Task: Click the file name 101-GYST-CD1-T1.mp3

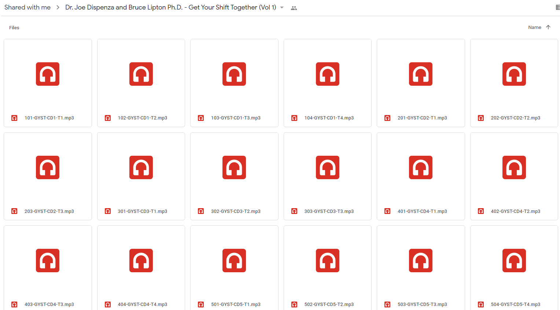Action: (x=49, y=118)
